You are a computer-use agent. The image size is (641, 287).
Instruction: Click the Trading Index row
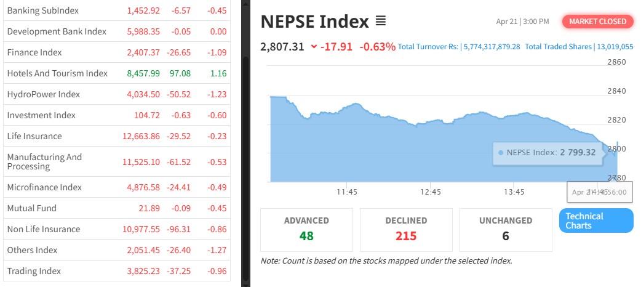point(34,271)
